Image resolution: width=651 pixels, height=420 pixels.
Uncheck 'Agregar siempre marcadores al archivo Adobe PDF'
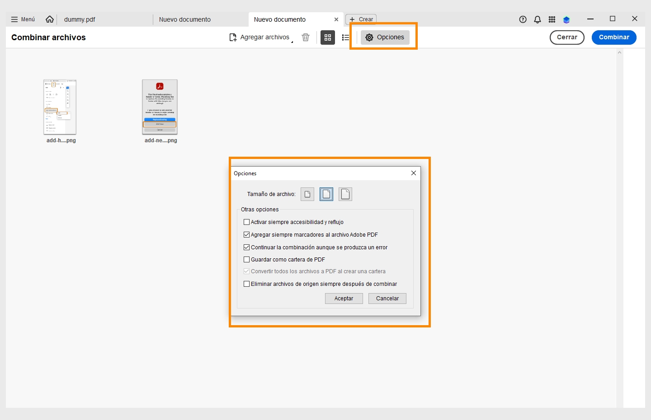tap(247, 235)
